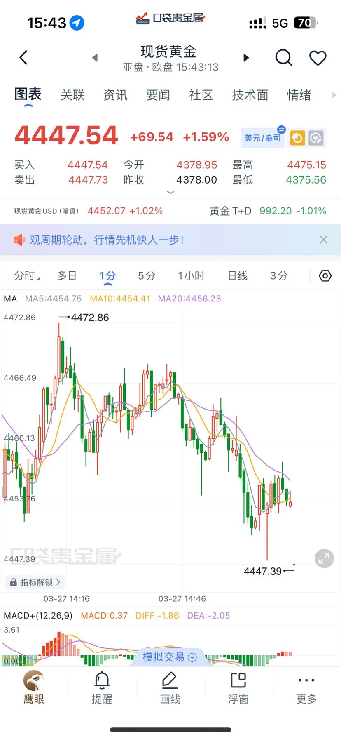Toggle the orange circular refresh icon
Screen dimensions: 341x739
(297, 138)
